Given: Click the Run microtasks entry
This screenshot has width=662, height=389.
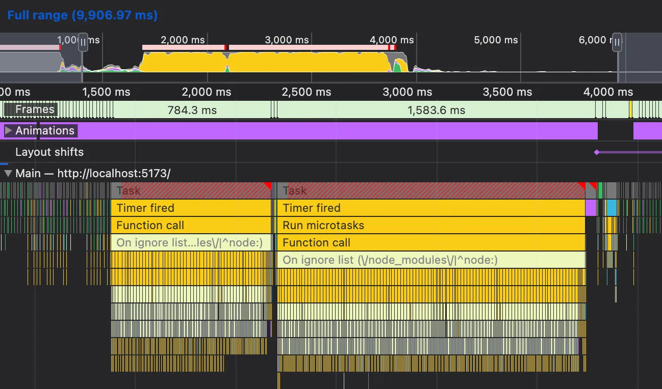Looking at the screenshot, I should pos(431,226).
